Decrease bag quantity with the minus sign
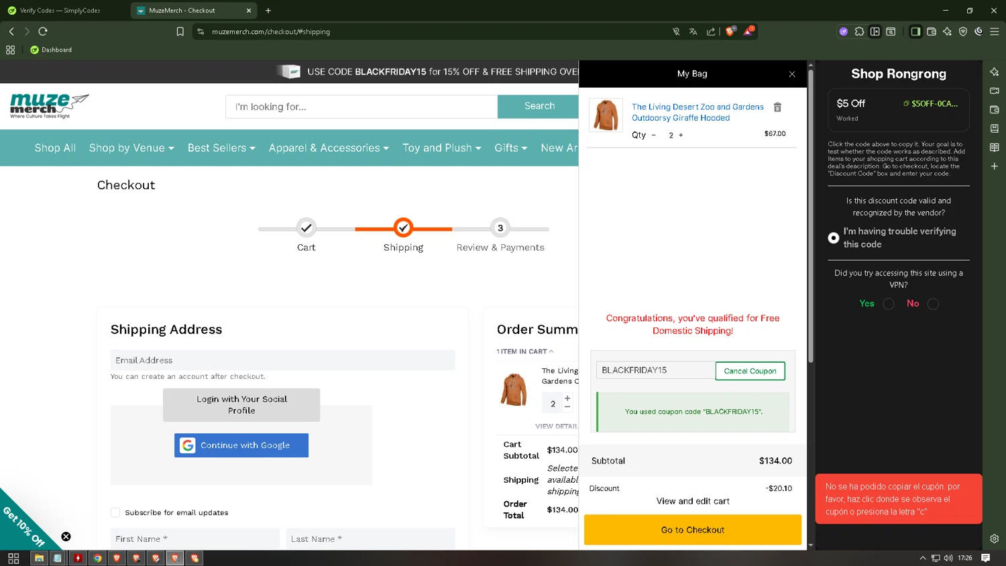 click(654, 135)
